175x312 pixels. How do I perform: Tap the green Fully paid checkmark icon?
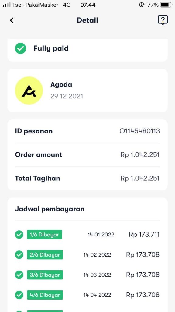(20, 48)
